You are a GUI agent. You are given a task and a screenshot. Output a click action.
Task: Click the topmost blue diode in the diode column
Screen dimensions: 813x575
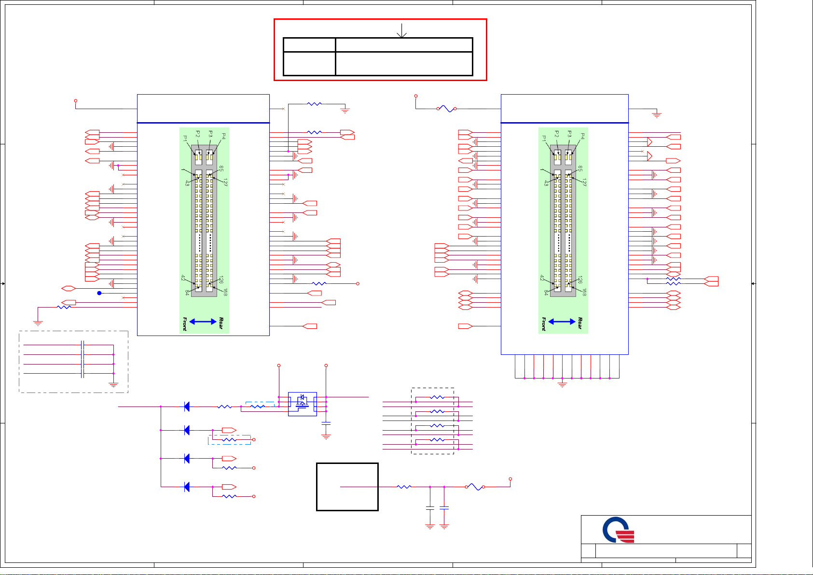click(187, 407)
